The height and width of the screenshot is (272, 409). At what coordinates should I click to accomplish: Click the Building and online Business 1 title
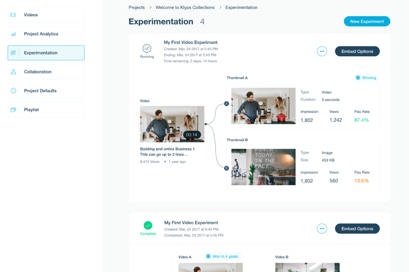pos(167,152)
